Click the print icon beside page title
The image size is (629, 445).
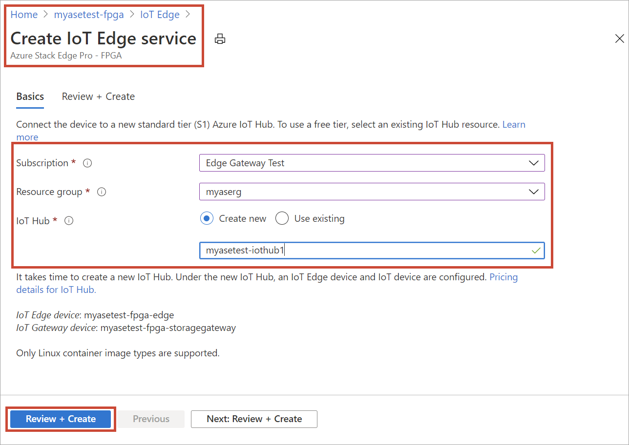220,39
